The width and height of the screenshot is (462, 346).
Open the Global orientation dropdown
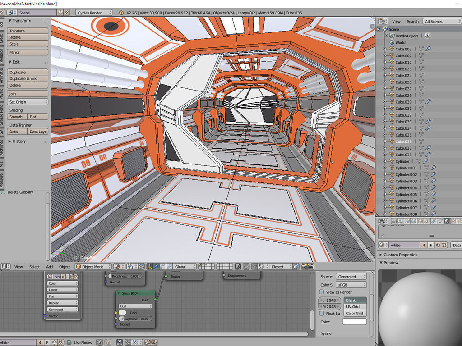184,267
